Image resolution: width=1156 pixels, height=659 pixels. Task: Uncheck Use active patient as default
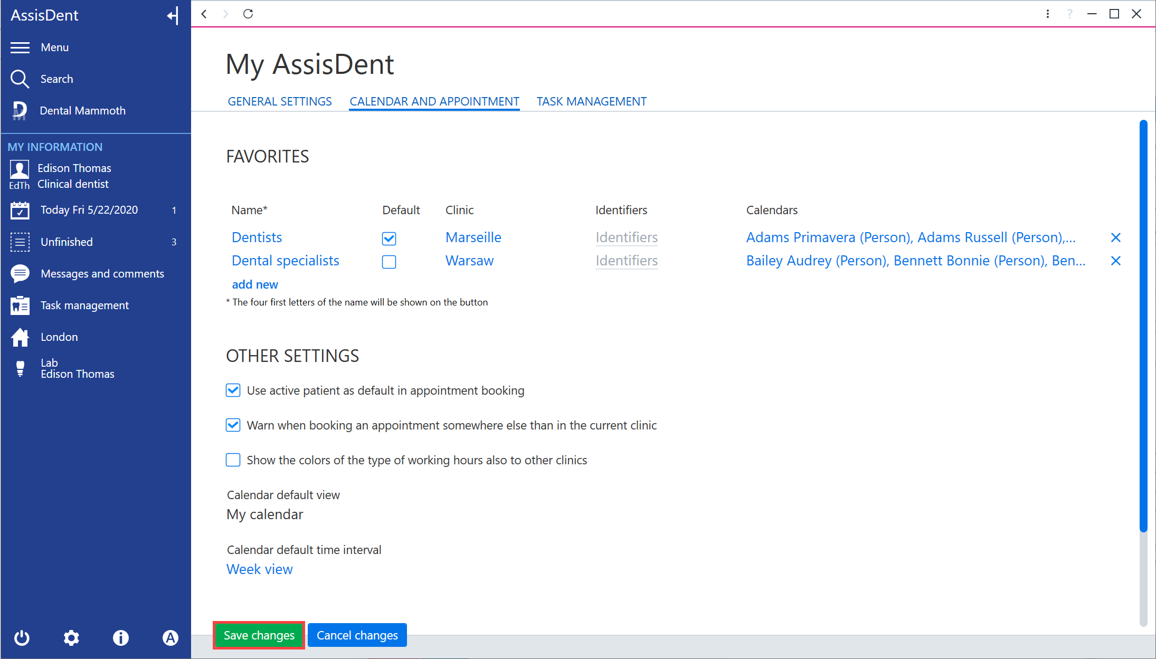[233, 390]
